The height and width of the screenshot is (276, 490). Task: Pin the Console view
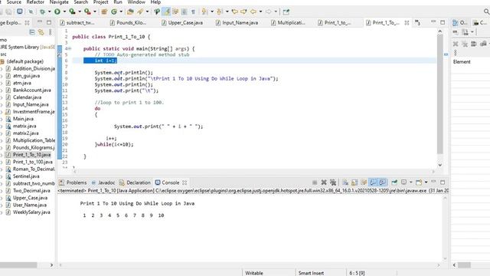(394, 182)
